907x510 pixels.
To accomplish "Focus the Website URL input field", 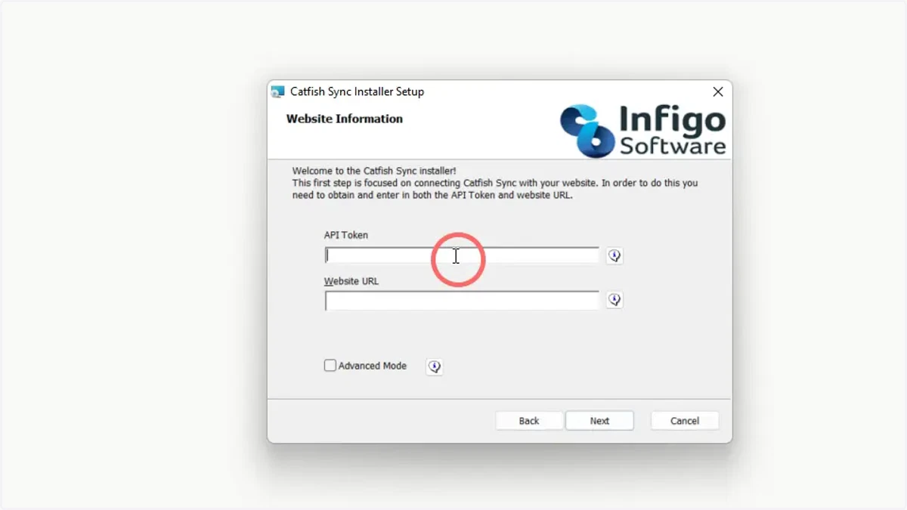I will tap(462, 301).
